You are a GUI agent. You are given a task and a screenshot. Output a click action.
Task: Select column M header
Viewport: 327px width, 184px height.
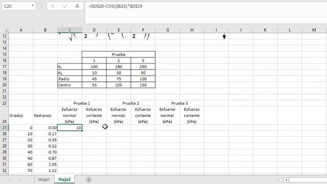(x=314, y=30)
